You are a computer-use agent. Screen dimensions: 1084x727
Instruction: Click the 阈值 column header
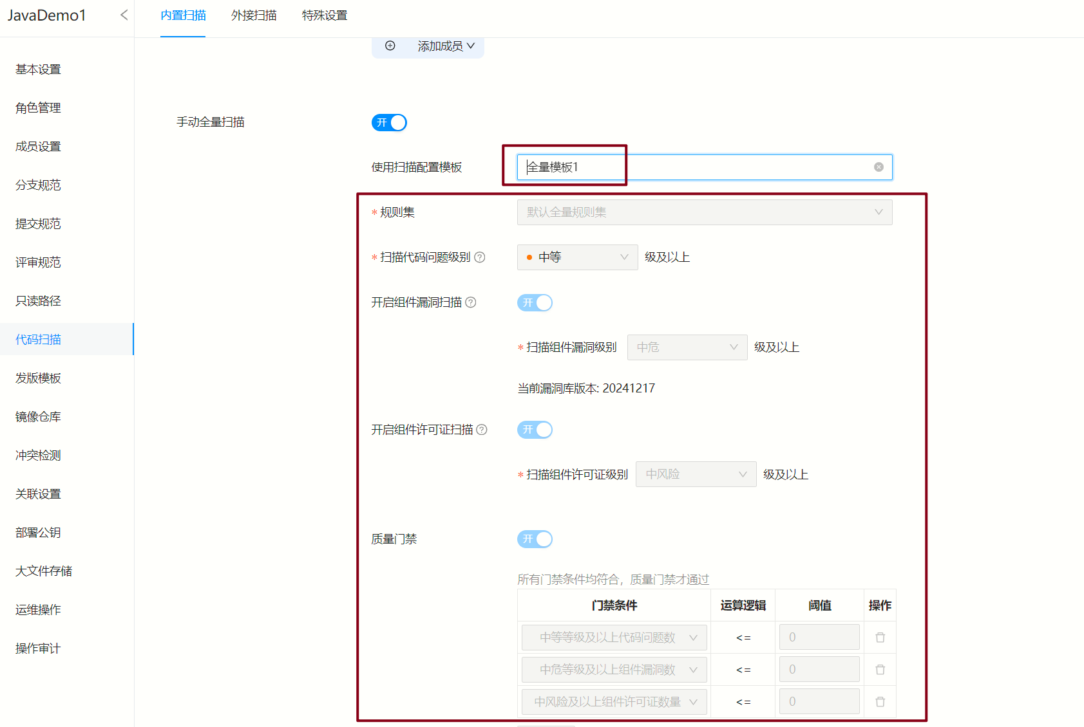pyautogui.click(x=820, y=605)
